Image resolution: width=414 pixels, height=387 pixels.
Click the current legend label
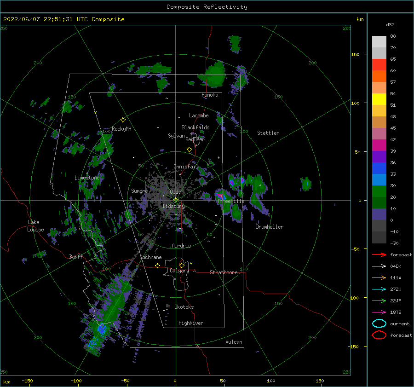point(400,324)
